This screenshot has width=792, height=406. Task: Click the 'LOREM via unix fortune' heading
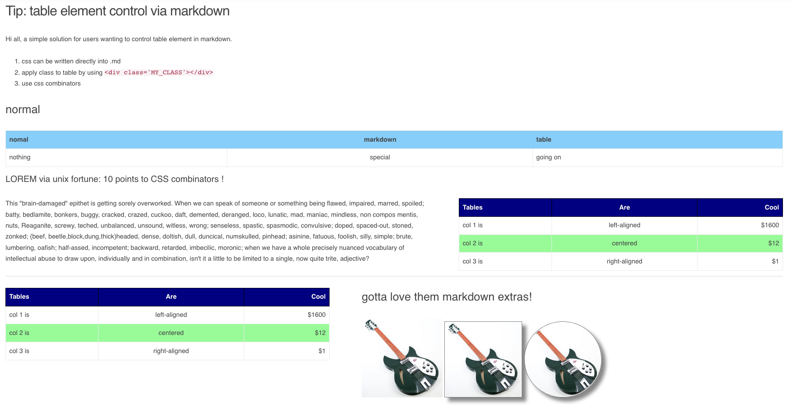pyautogui.click(x=114, y=179)
